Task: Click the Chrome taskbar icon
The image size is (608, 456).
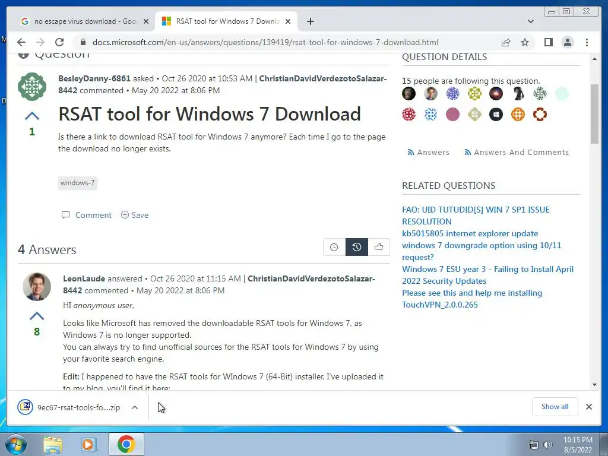Action: click(x=126, y=444)
